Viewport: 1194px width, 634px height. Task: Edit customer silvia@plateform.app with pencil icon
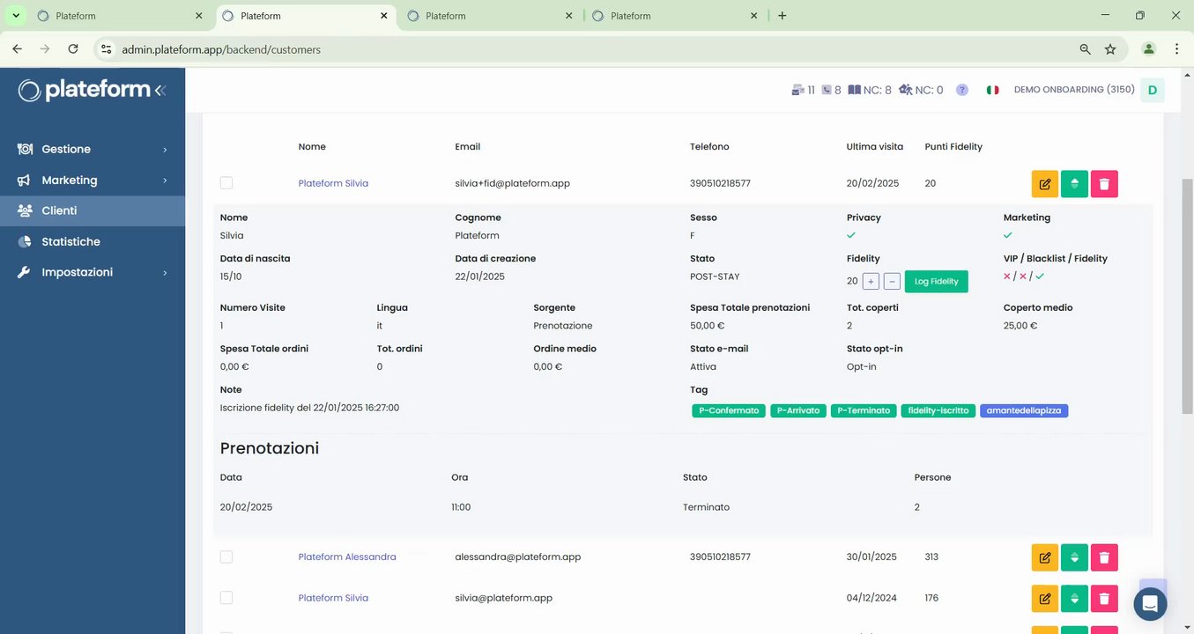pyautogui.click(x=1045, y=599)
